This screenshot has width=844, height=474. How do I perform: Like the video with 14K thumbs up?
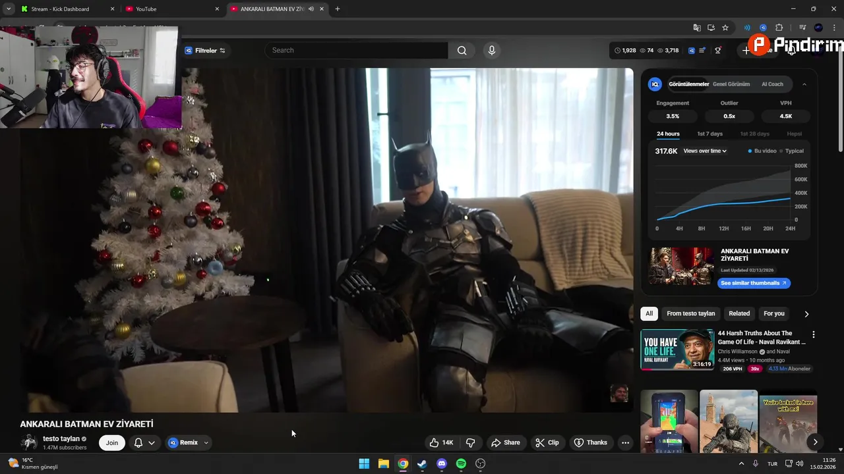tap(441, 442)
